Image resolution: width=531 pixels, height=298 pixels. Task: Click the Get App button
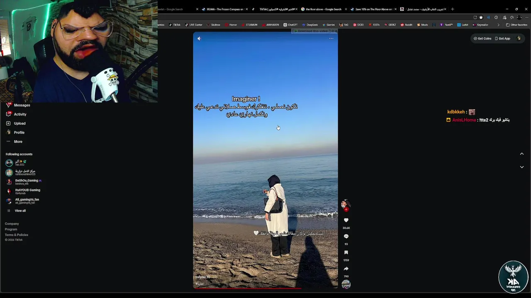(x=502, y=38)
